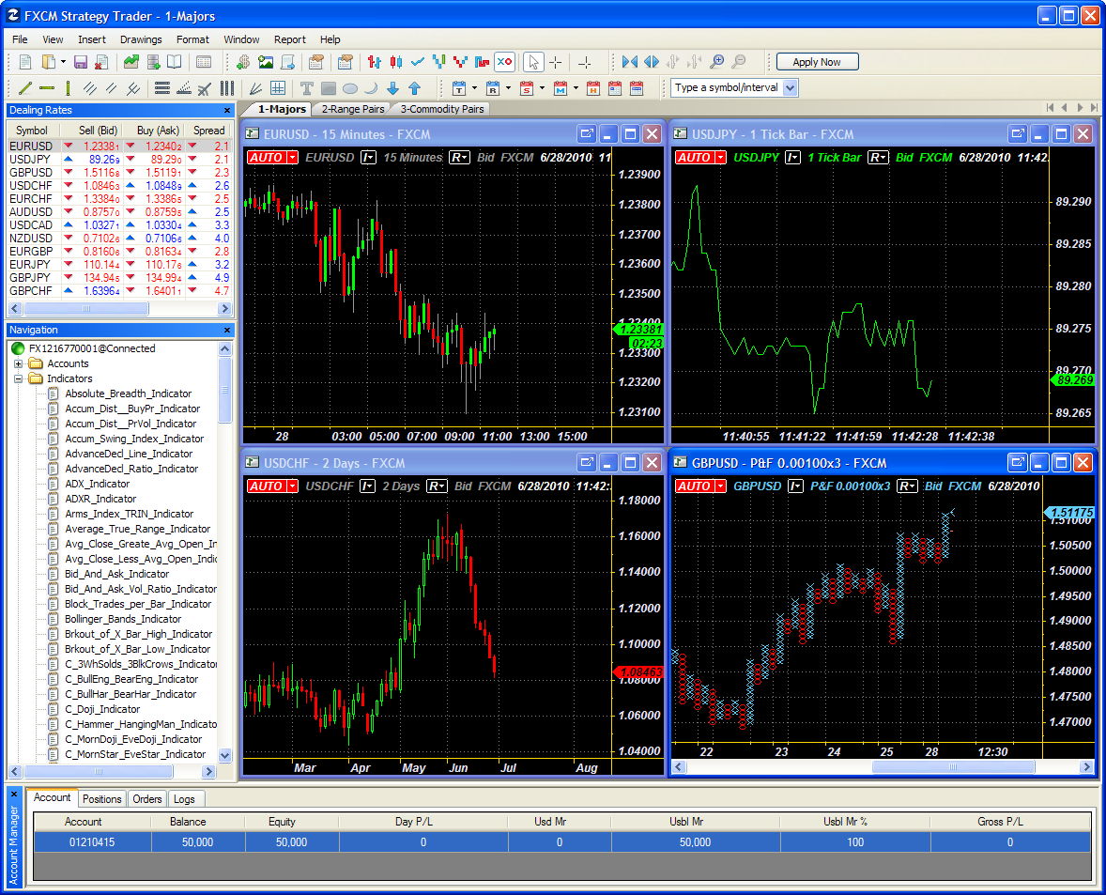Click the Apply Now button
Image resolution: width=1106 pixels, height=895 pixels.
[x=817, y=62]
